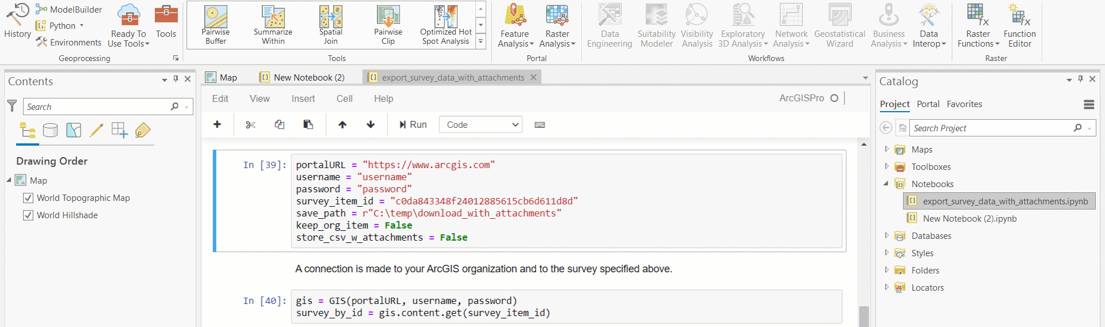This screenshot has height=327, width=1105.
Task: Select New Notebook (2).ipynb in Catalog
Action: 970,218
